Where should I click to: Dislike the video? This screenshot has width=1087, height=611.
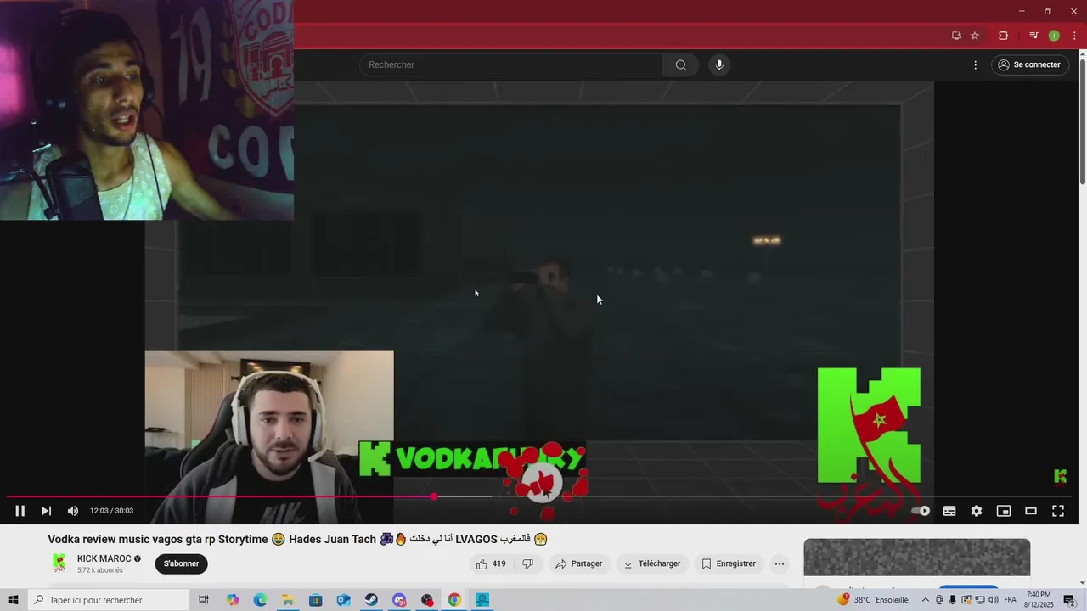[527, 563]
